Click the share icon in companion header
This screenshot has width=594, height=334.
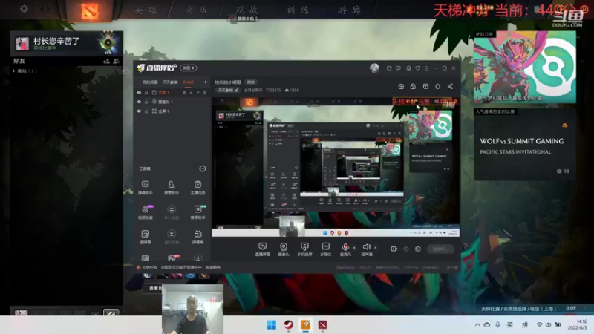click(450, 86)
